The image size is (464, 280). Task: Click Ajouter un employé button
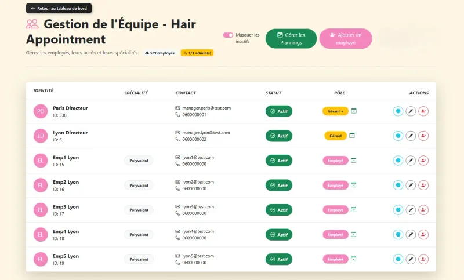346,38
